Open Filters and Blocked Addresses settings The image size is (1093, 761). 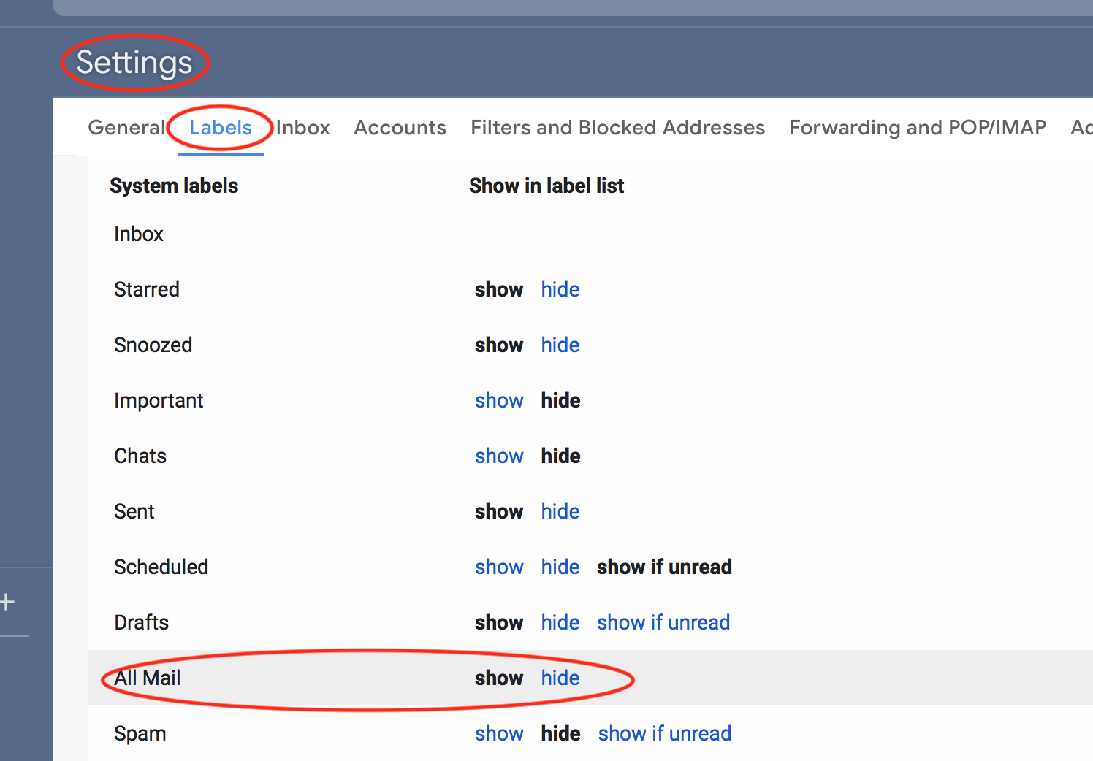point(617,127)
